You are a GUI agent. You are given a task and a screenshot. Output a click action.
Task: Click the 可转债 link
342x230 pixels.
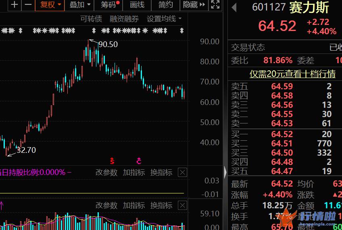click(91, 19)
